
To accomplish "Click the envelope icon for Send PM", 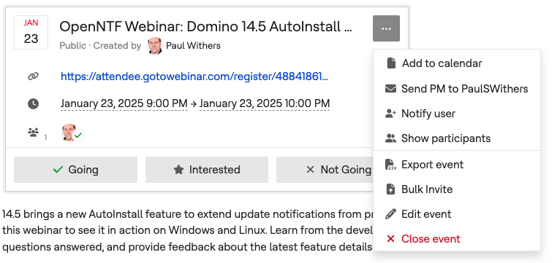I will 390,89.
